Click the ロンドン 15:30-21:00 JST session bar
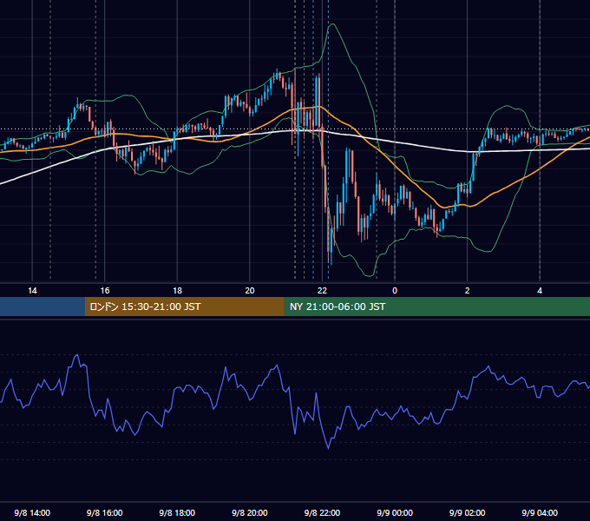The image size is (590, 521). click(184, 307)
